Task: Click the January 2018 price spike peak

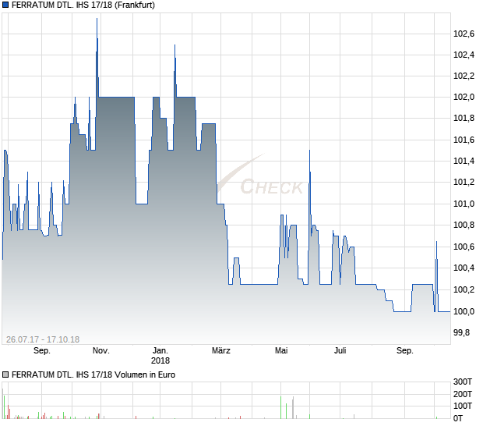Action: click(x=175, y=46)
